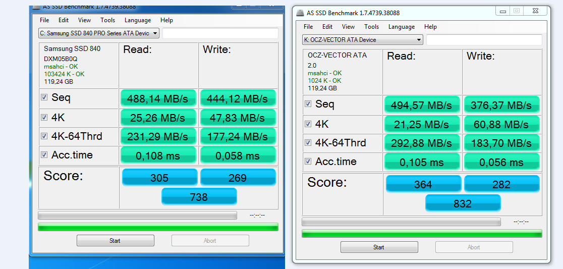Image resolution: width=563 pixels, height=269 pixels.
Task: Click the Abort button in the Samsung window
Action: (210, 241)
